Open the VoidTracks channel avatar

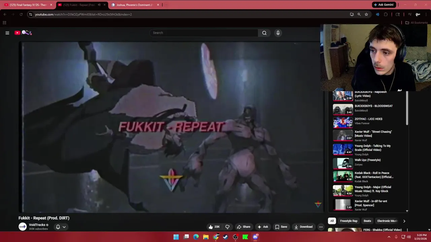coord(23,227)
